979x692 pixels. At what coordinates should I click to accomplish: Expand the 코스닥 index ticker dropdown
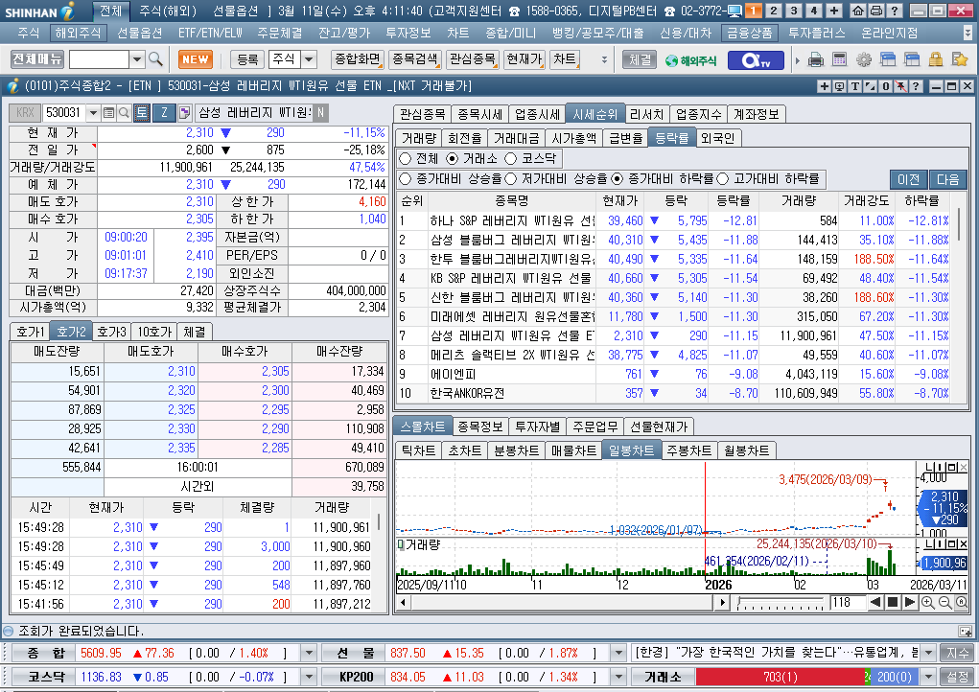pos(309,677)
